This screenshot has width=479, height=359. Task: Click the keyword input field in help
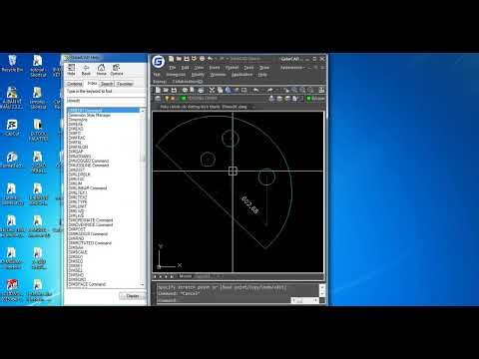coord(106,100)
